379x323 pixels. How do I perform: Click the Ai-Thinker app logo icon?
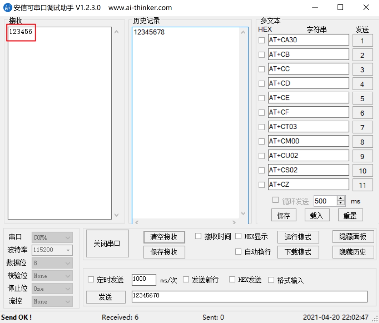pos(8,8)
